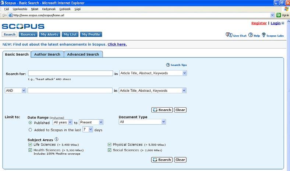The image size is (290, 171).
Task: Click the Scopus Labs lightbulb icon
Action: point(264,35)
